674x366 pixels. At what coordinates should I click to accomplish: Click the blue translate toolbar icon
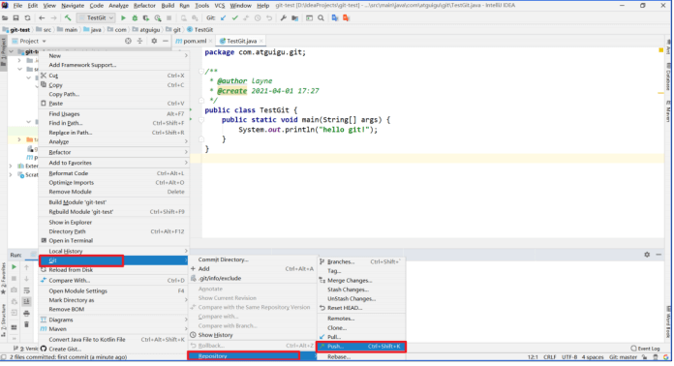point(335,18)
